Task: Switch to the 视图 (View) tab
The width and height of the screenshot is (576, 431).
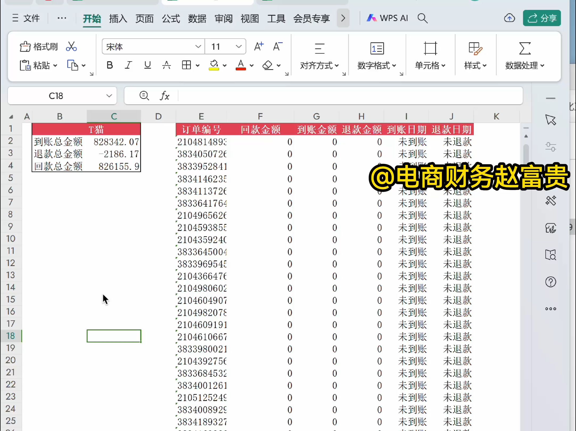Action: 250,19
